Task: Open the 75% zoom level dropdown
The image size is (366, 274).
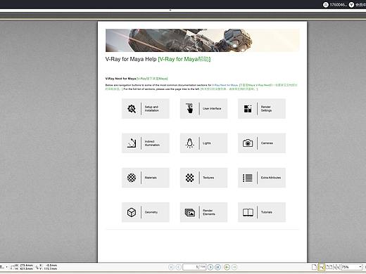Action: 360,267
